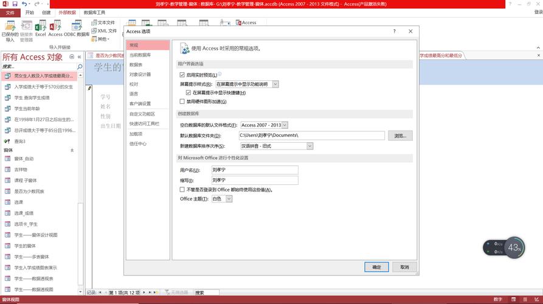Viewport: 543px width, 304px height.
Task: Toggle 不管是否登录到 Office 都始终使用这些值 checkbox
Action: (182, 190)
